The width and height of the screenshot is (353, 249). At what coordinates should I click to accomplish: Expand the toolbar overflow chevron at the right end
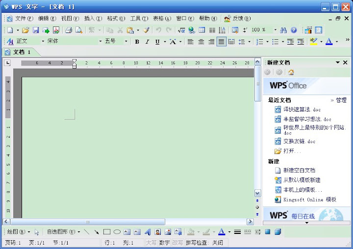[x=348, y=40]
